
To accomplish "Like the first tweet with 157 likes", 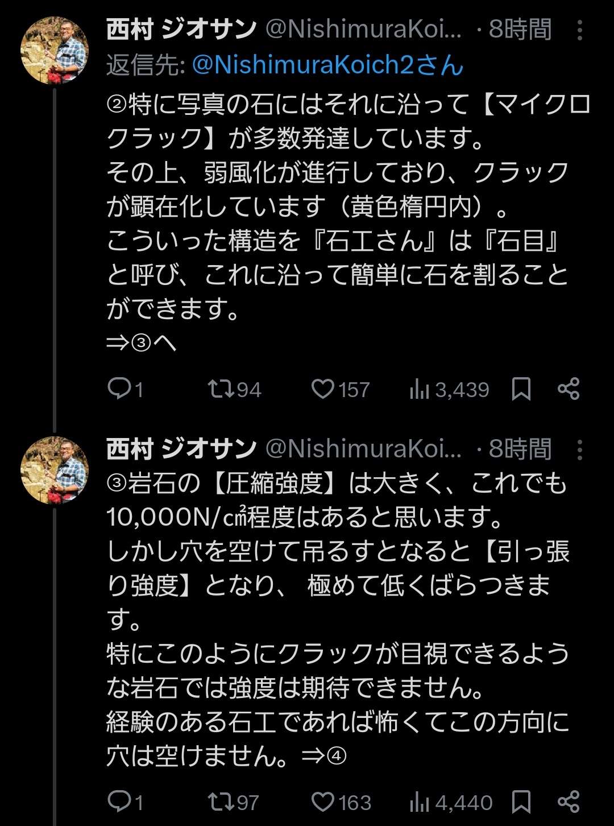I will coord(323,389).
